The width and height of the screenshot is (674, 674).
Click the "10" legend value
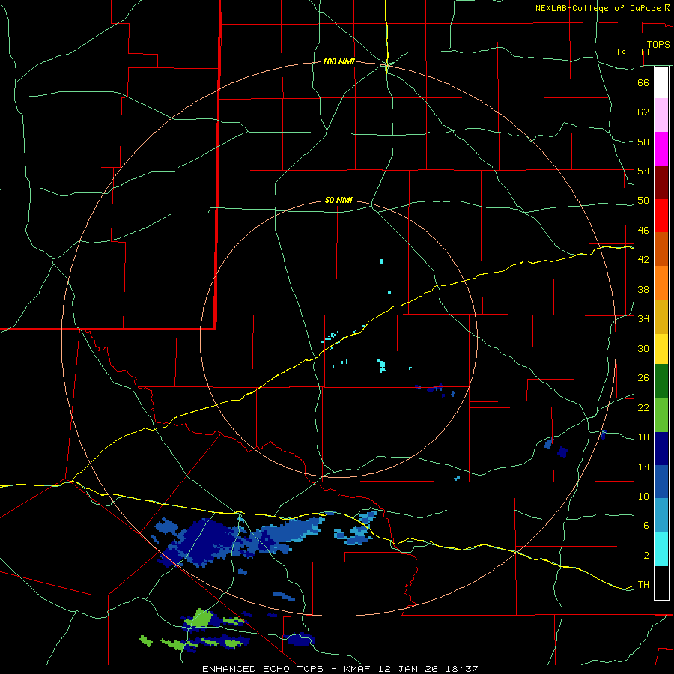[643, 496]
